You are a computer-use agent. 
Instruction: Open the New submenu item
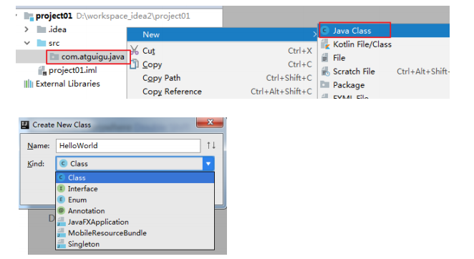coord(222,34)
